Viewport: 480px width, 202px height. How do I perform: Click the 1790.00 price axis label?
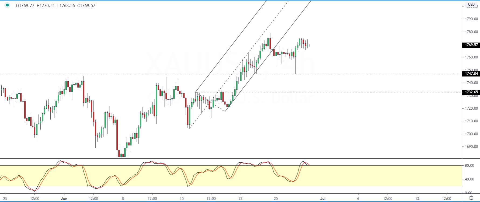coord(471,19)
